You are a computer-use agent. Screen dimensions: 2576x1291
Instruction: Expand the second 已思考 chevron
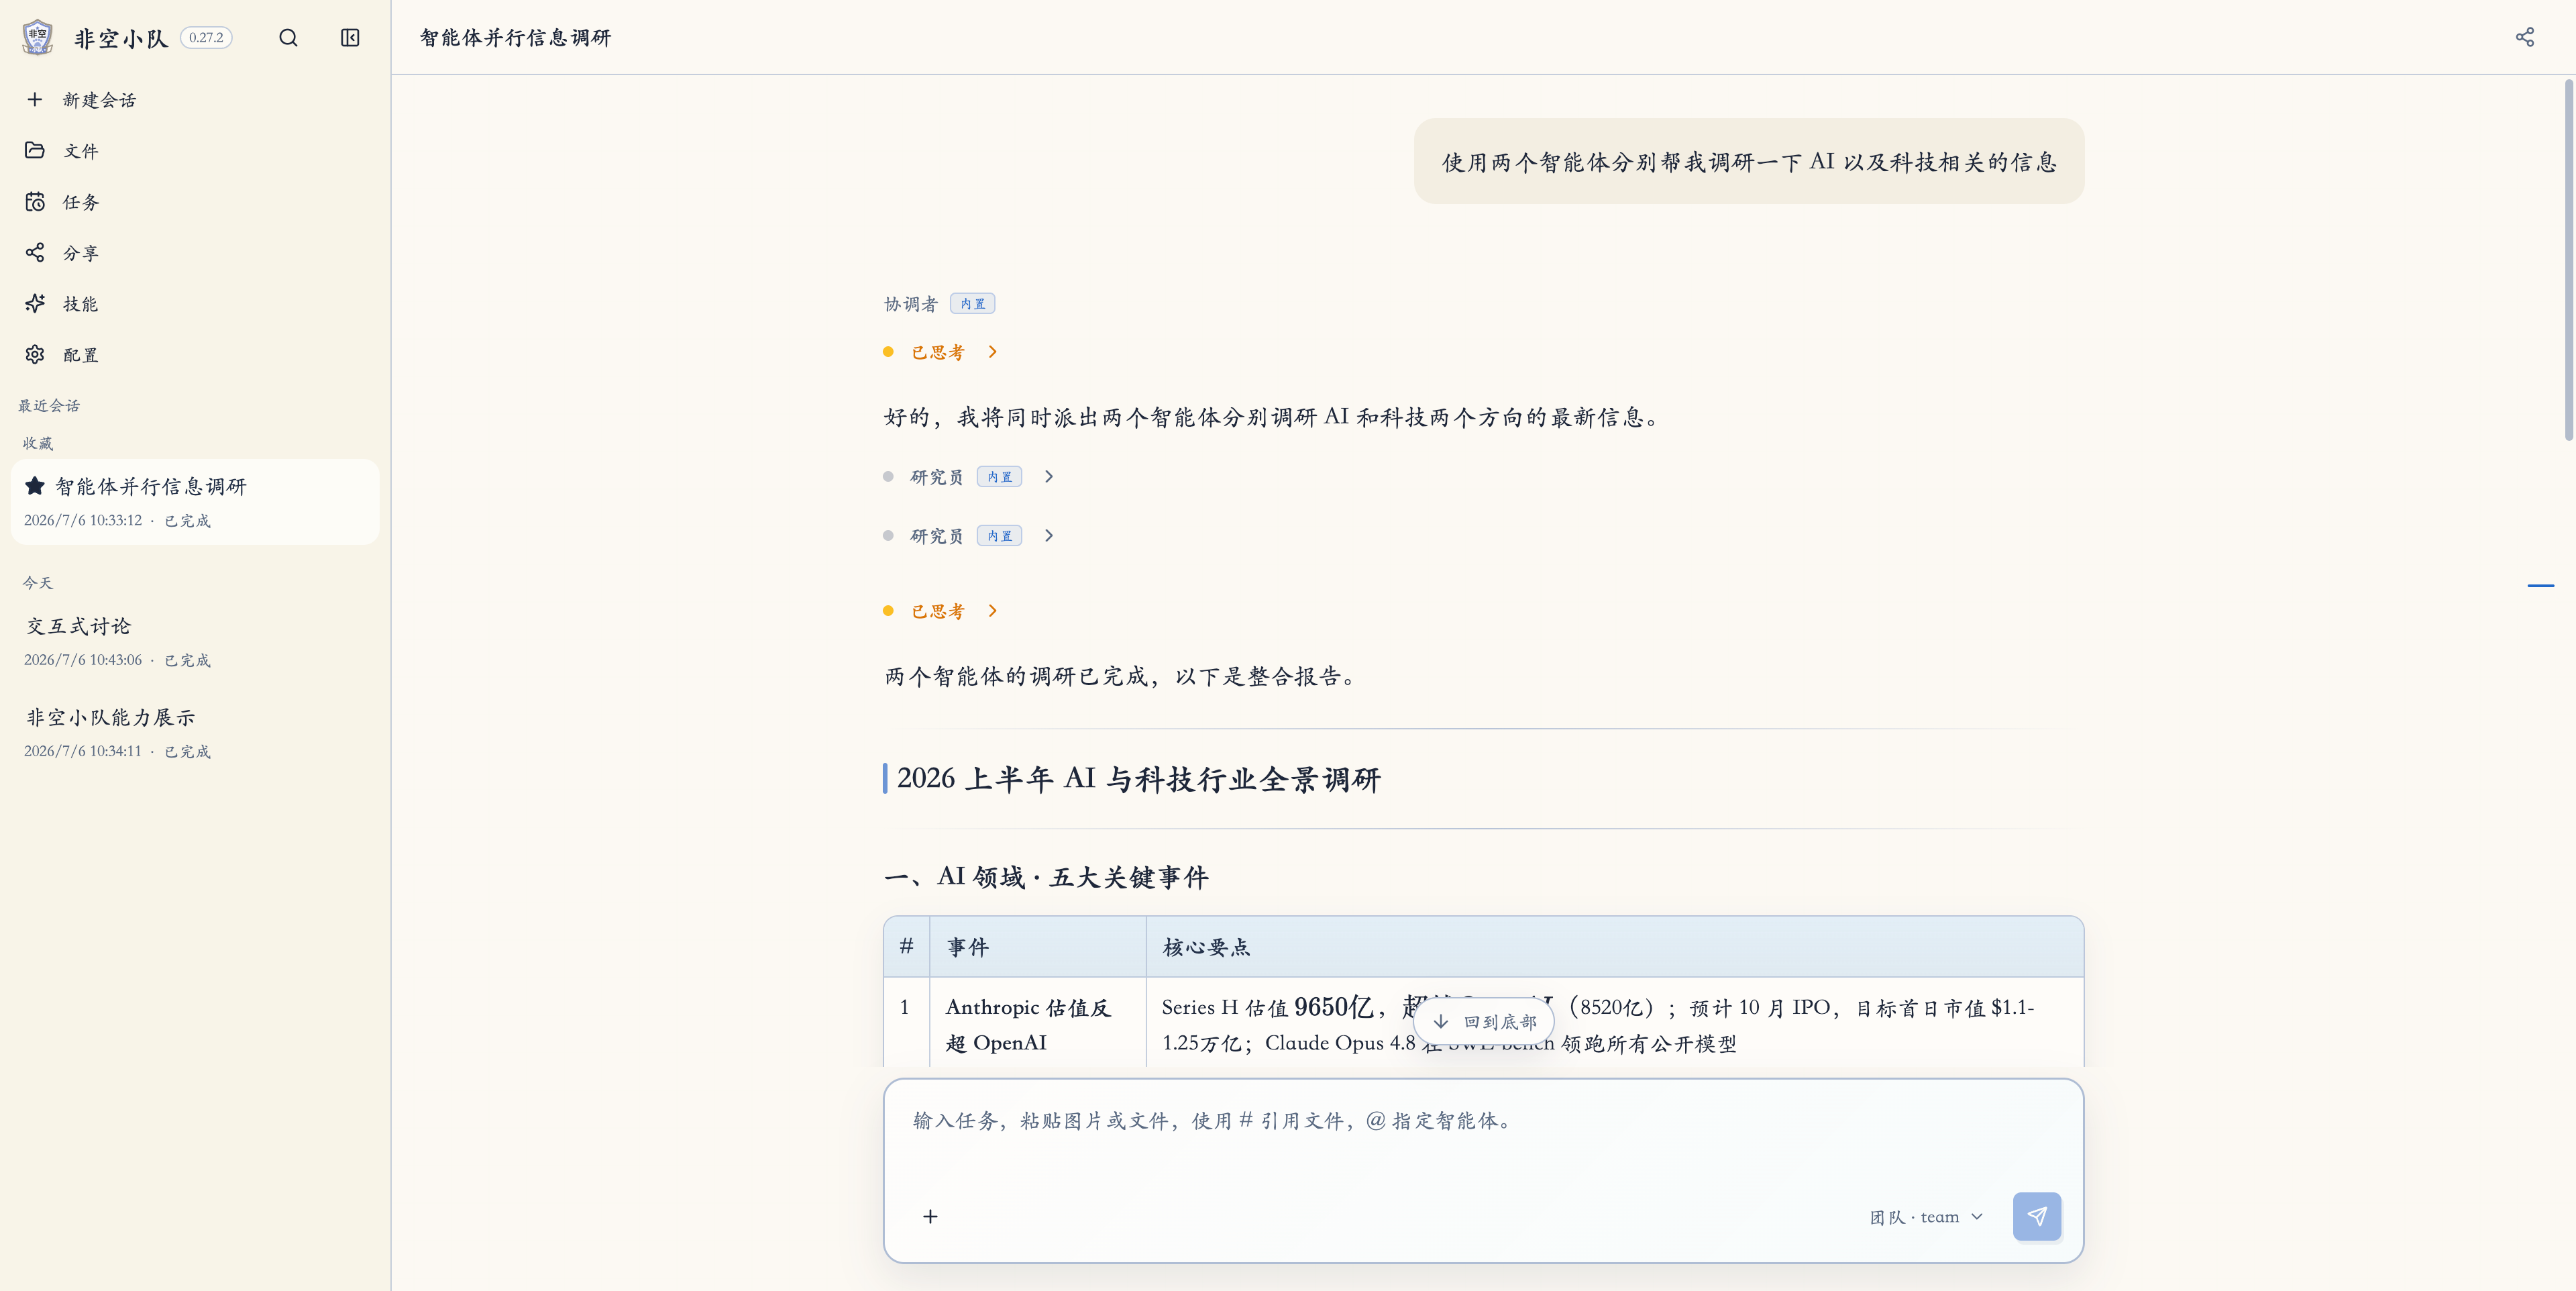[992, 611]
